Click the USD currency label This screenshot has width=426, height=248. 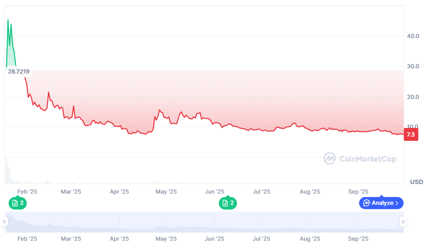[417, 182]
